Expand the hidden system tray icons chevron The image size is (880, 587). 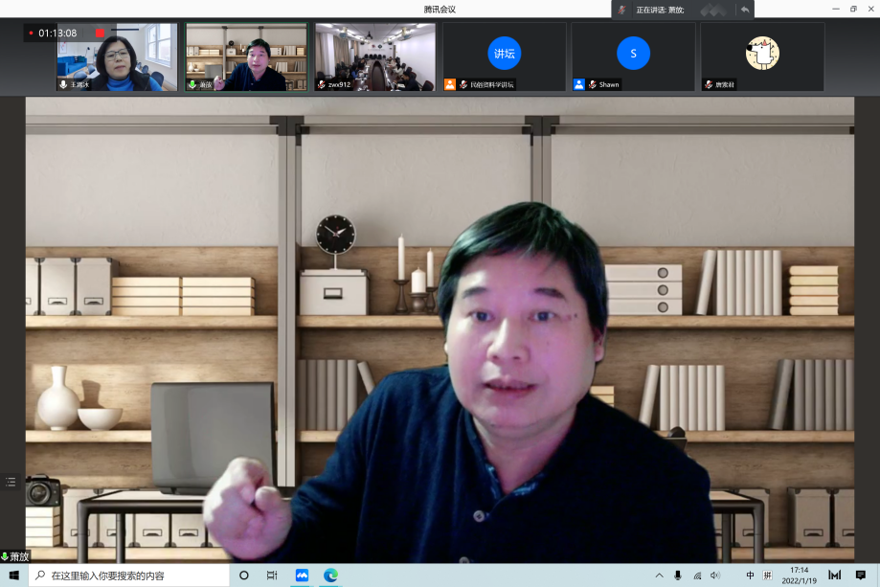click(659, 575)
